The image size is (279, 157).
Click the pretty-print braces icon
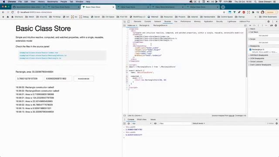(125, 116)
